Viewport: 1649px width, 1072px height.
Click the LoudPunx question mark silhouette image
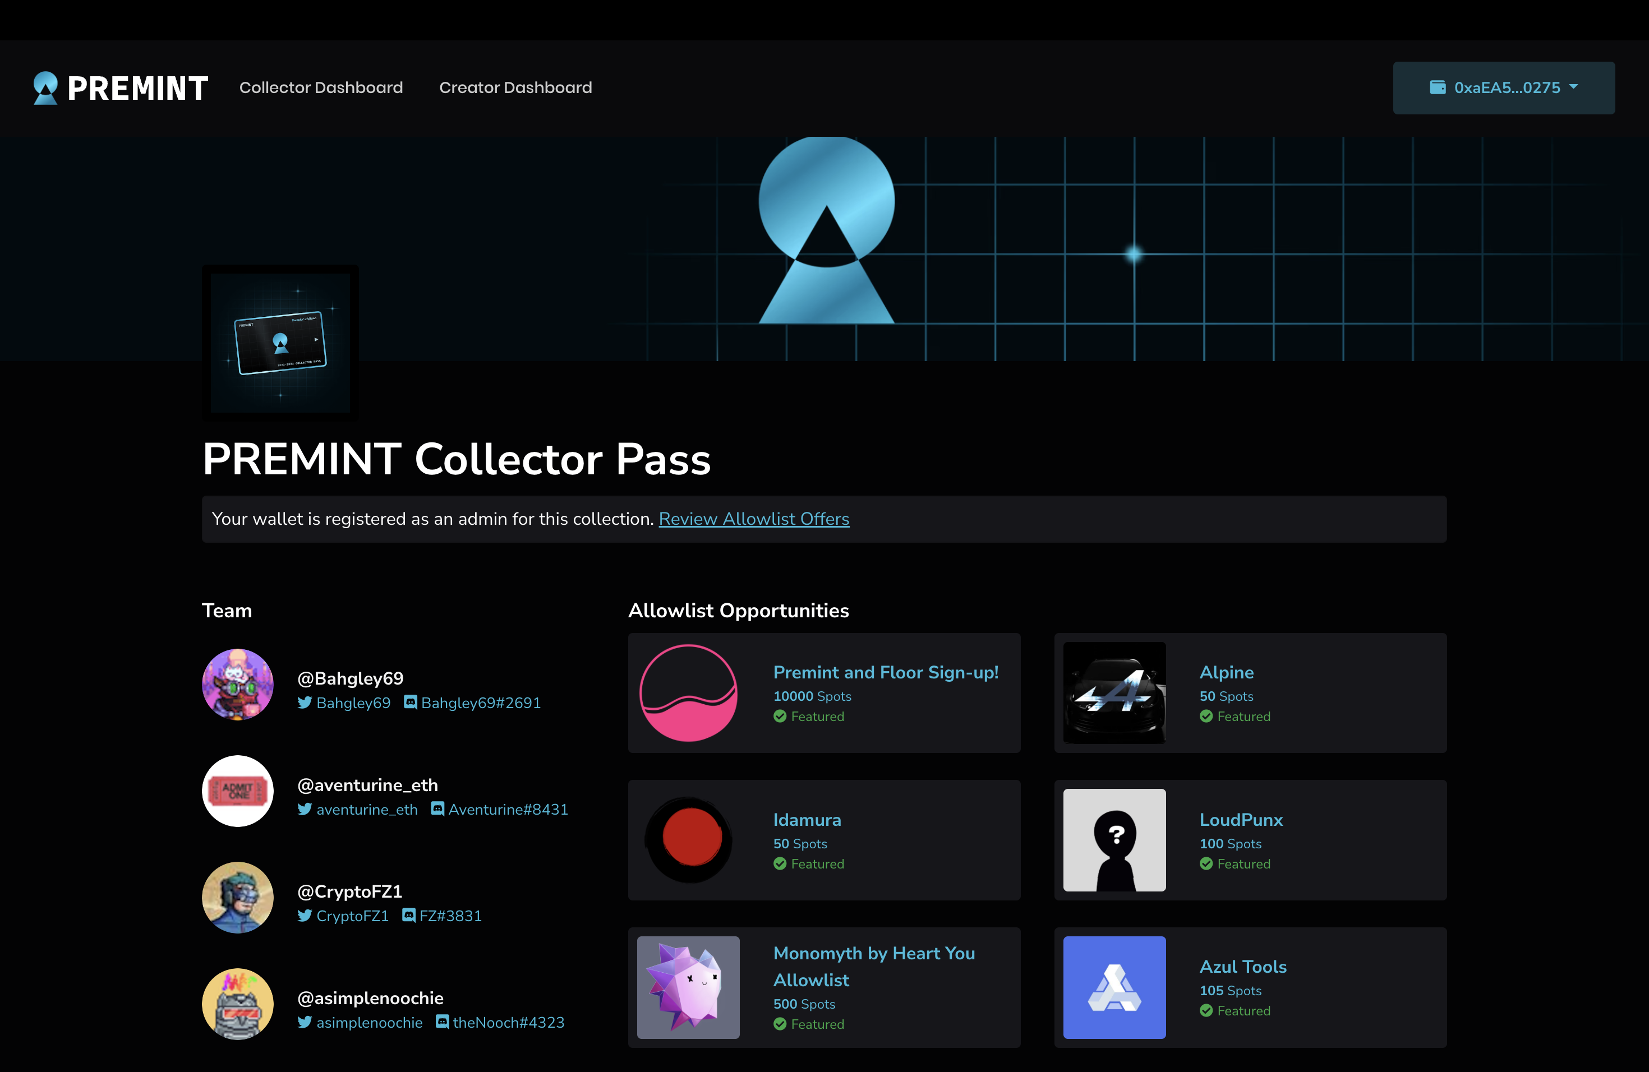[1114, 840]
